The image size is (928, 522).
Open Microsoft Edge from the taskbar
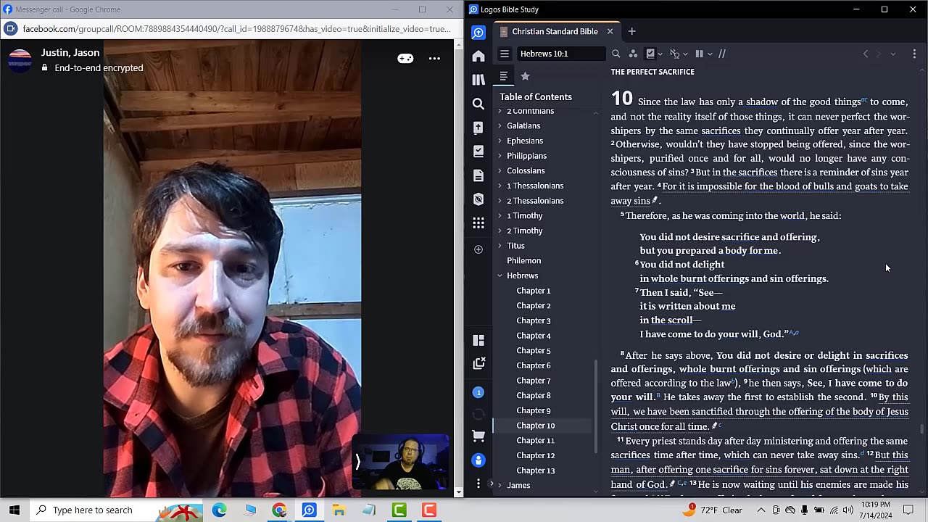click(x=220, y=510)
